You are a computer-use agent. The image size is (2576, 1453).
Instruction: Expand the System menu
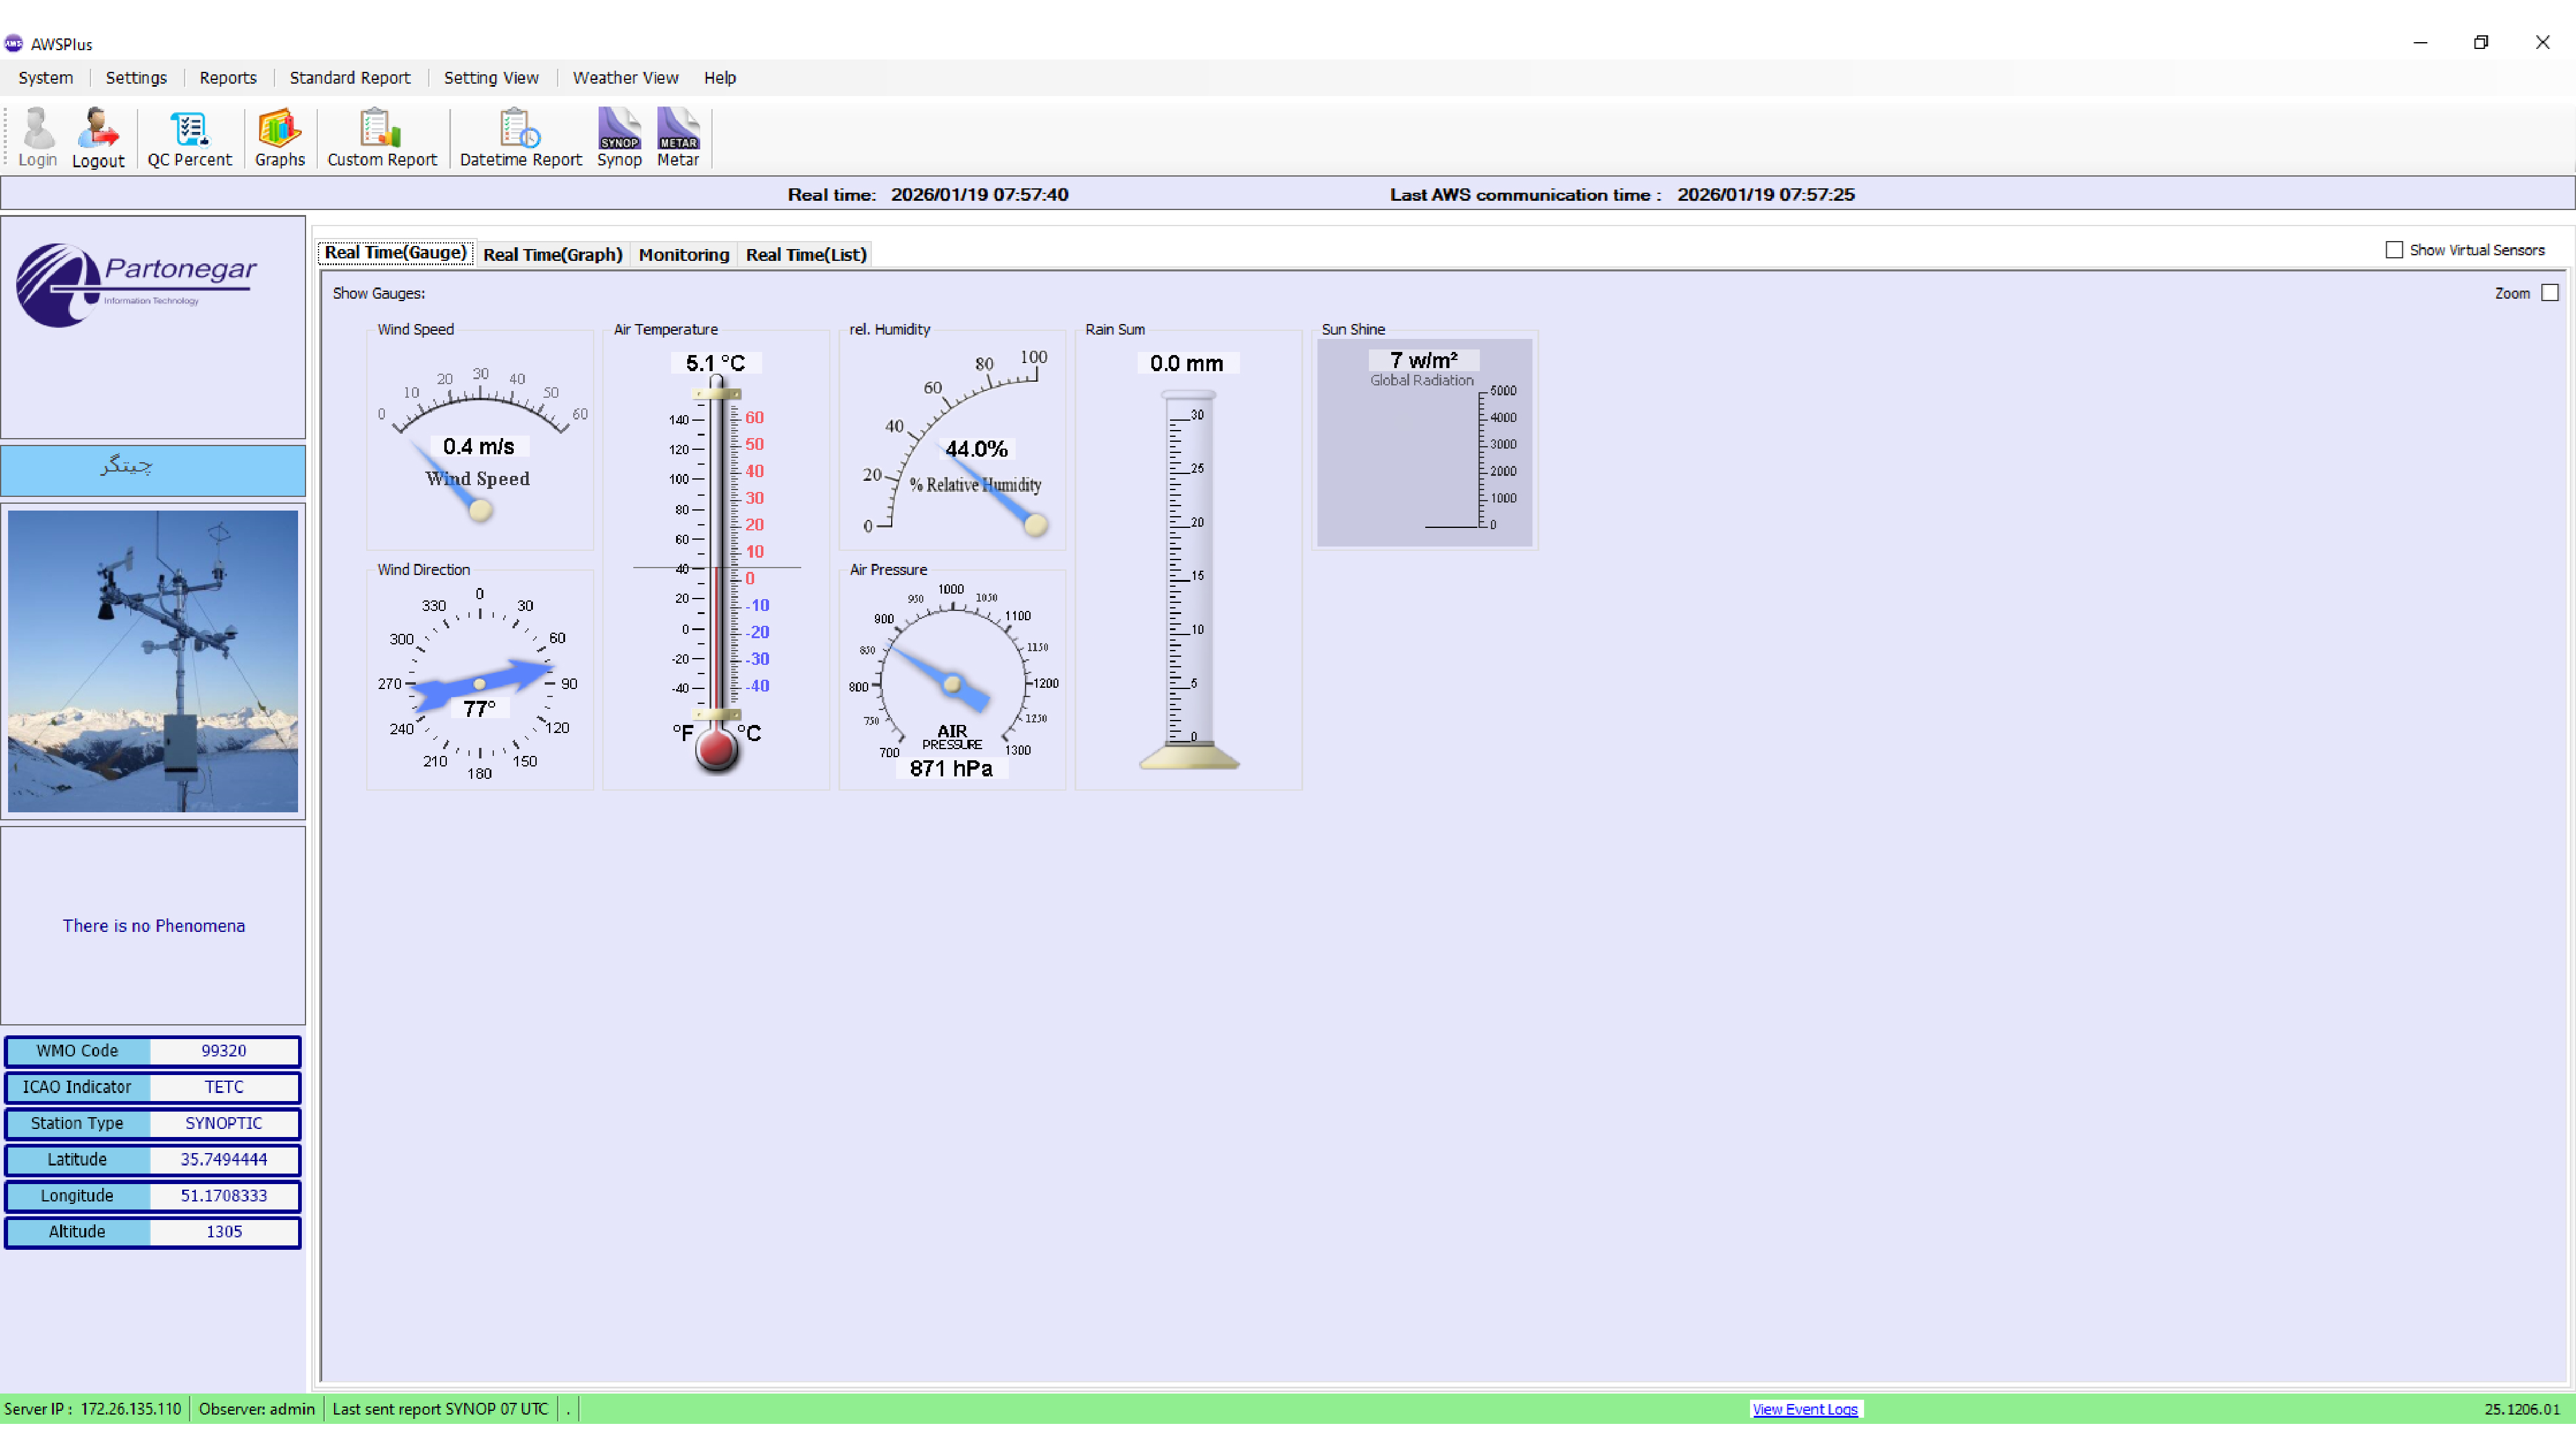click(x=45, y=78)
